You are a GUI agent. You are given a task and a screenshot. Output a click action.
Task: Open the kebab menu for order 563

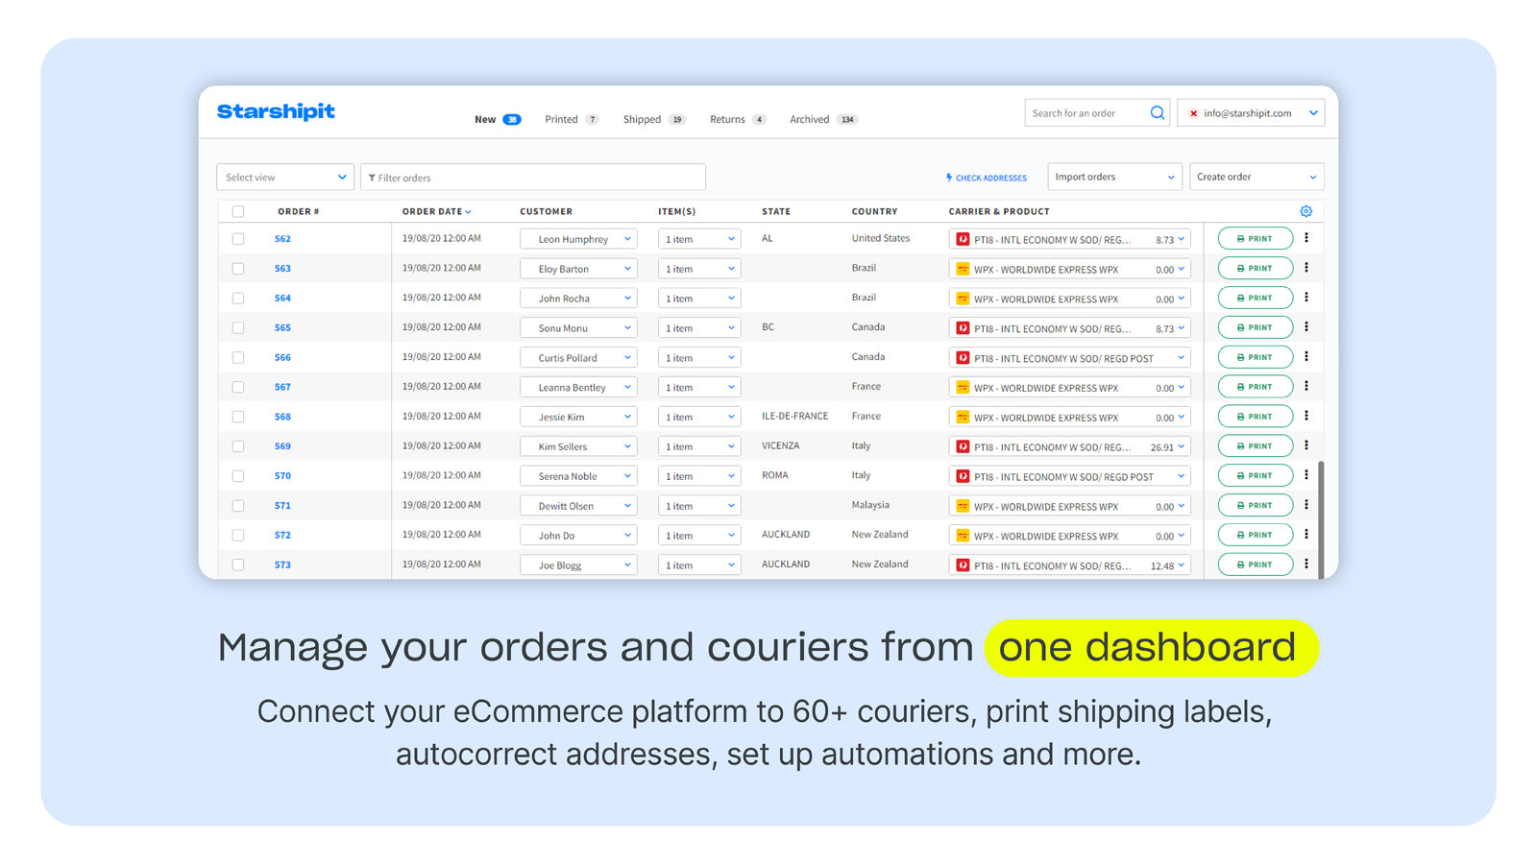1306,268
